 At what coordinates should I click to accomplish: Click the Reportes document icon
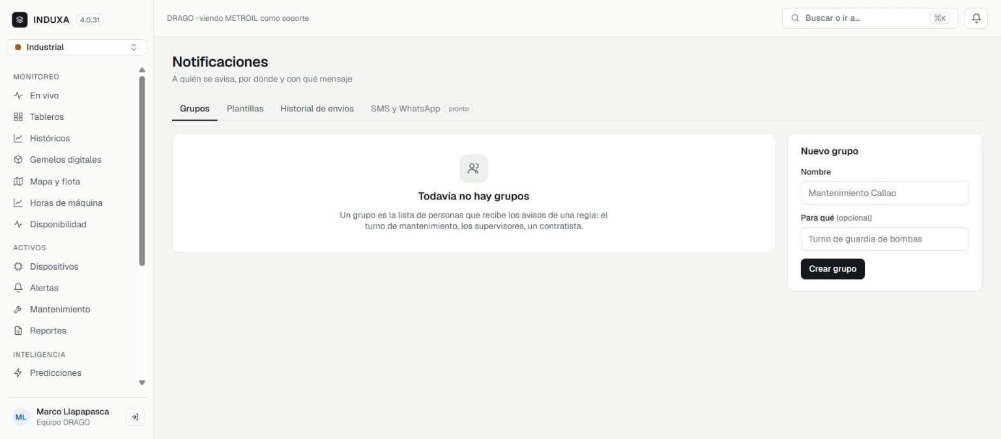tap(18, 331)
